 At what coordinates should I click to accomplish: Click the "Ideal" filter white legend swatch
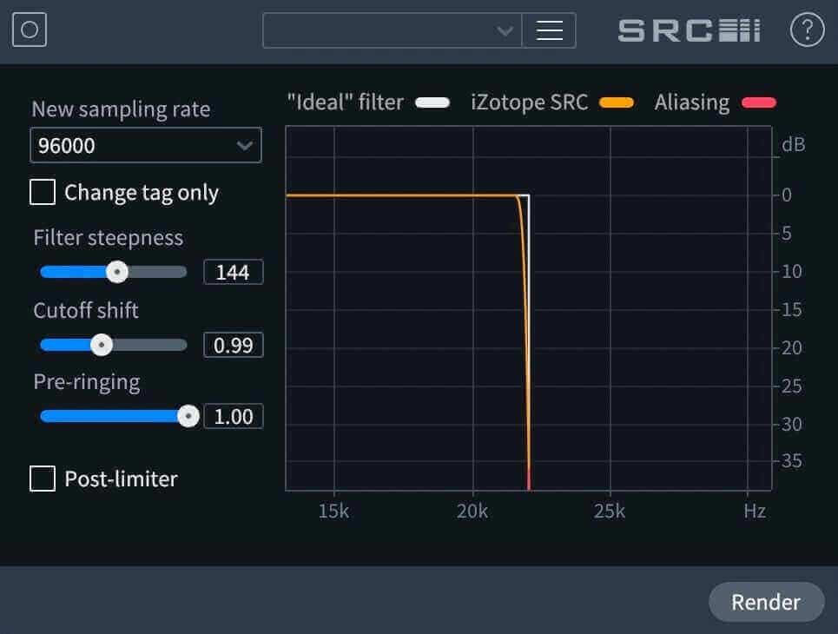click(x=432, y=102)
